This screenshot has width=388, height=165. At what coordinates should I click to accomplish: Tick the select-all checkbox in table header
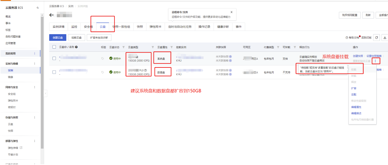54,47
